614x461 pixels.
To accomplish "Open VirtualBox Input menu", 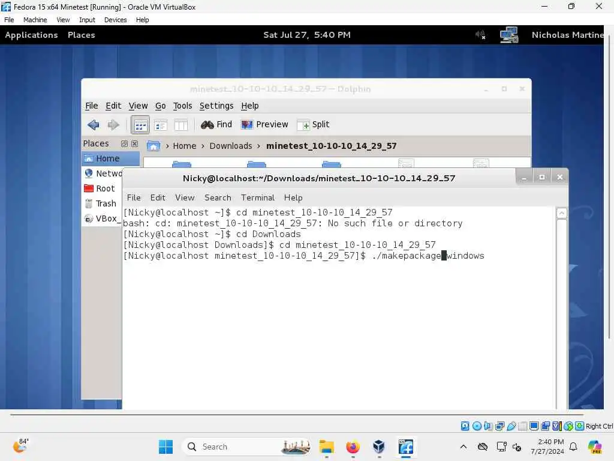I will pos(87,20).
